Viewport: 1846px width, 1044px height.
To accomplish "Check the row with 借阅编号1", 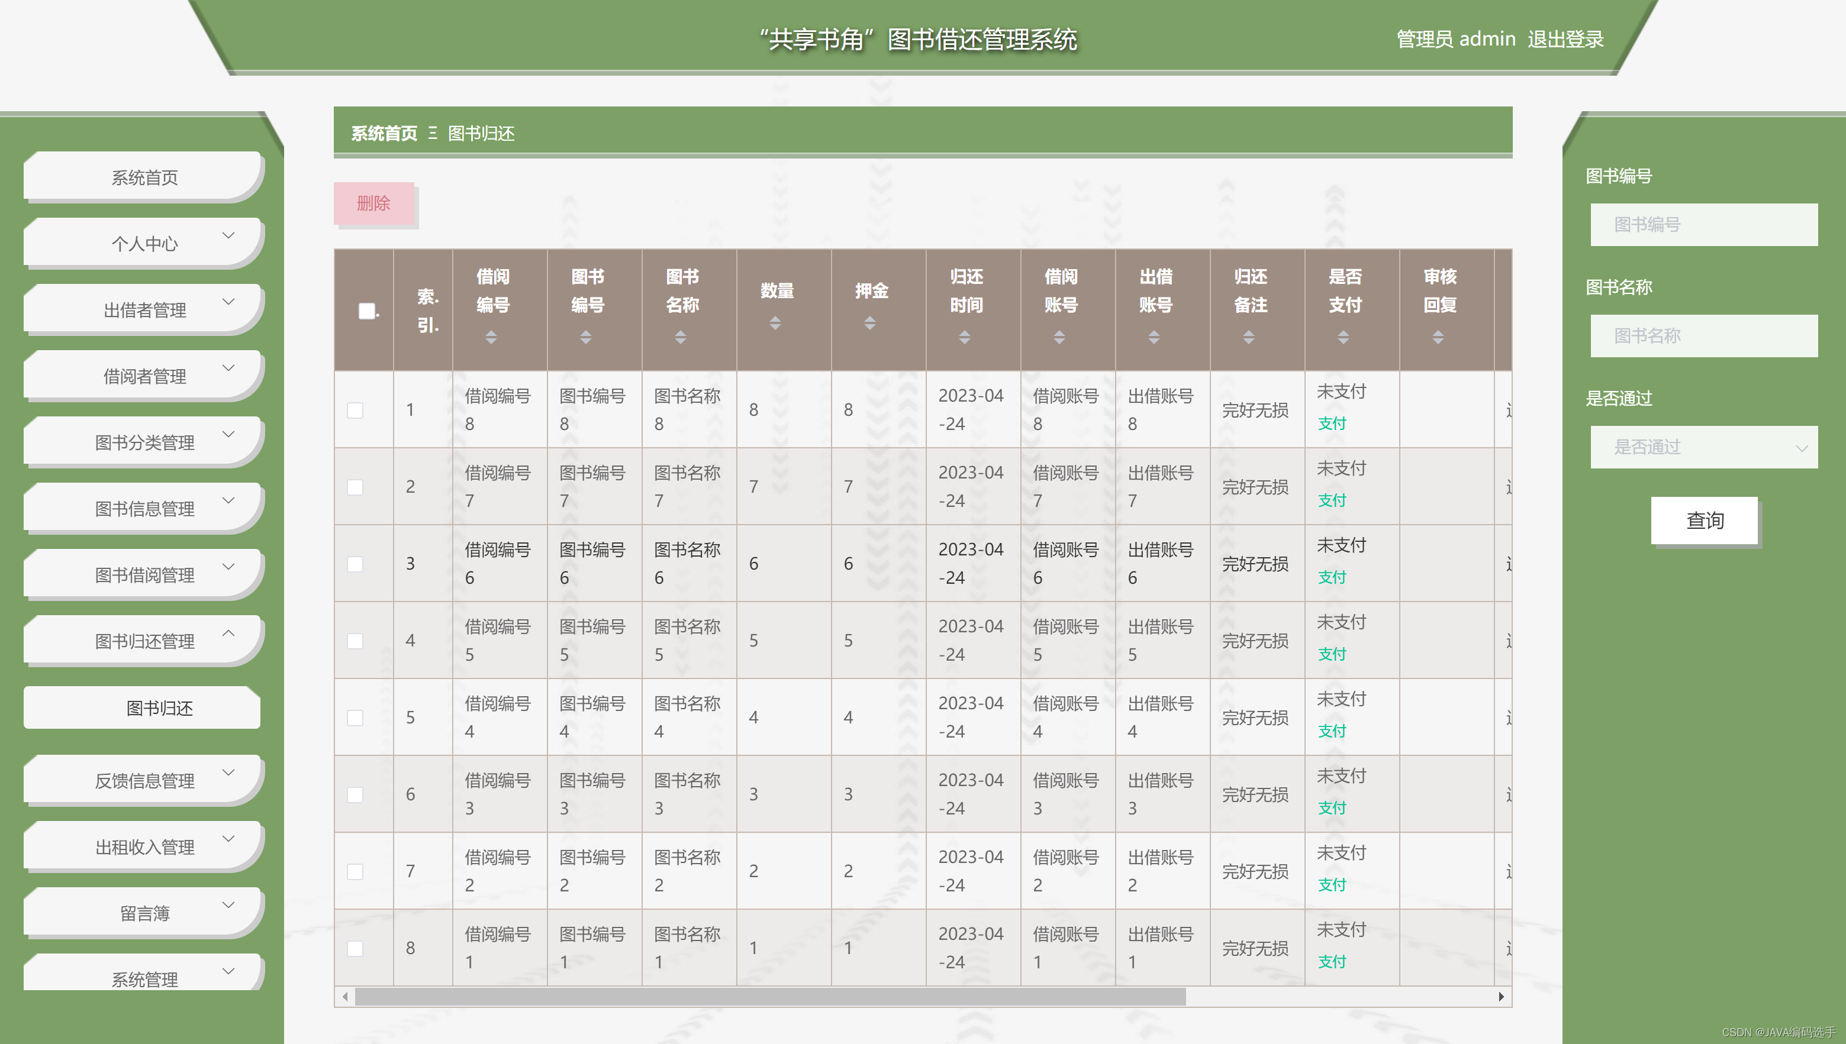I will [355, 948].
